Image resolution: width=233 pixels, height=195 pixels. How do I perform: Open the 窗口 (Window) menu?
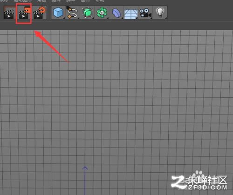click(x=85, y=1)
